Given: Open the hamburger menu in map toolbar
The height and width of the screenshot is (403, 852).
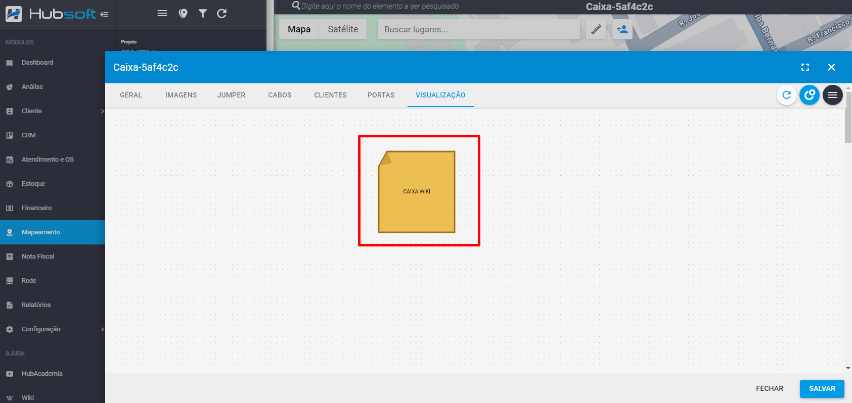Looking at the screenshot, I should coord(162,13).
